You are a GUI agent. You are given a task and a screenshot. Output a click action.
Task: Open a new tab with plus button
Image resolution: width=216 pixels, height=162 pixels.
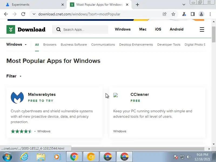pos(137,5)
